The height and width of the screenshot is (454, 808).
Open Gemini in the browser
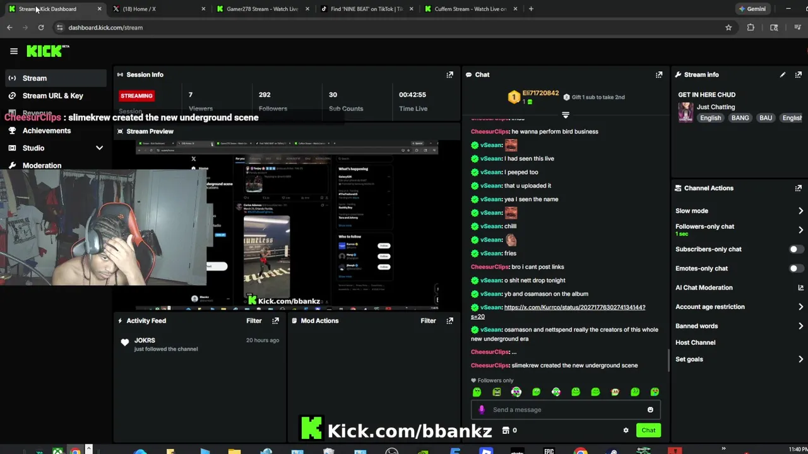click(752, 9)
